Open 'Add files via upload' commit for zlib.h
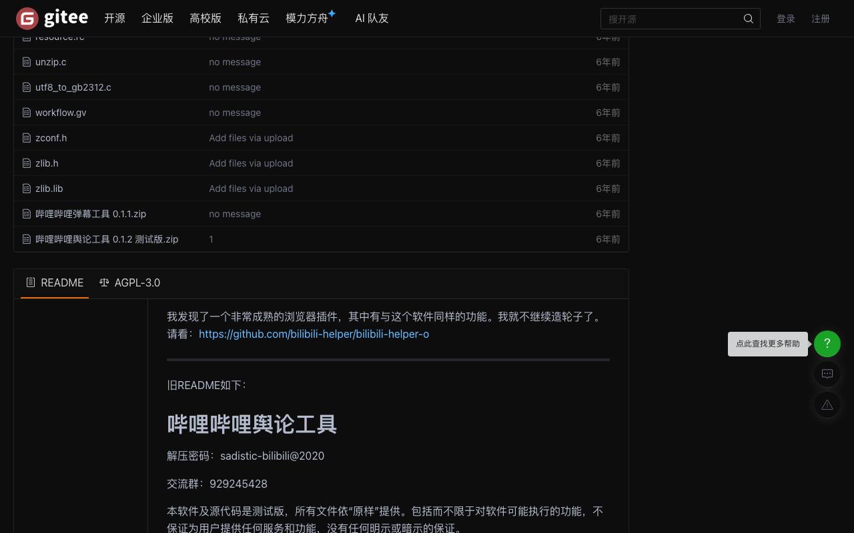Screen dimensions: 854x533 [251, 163]
